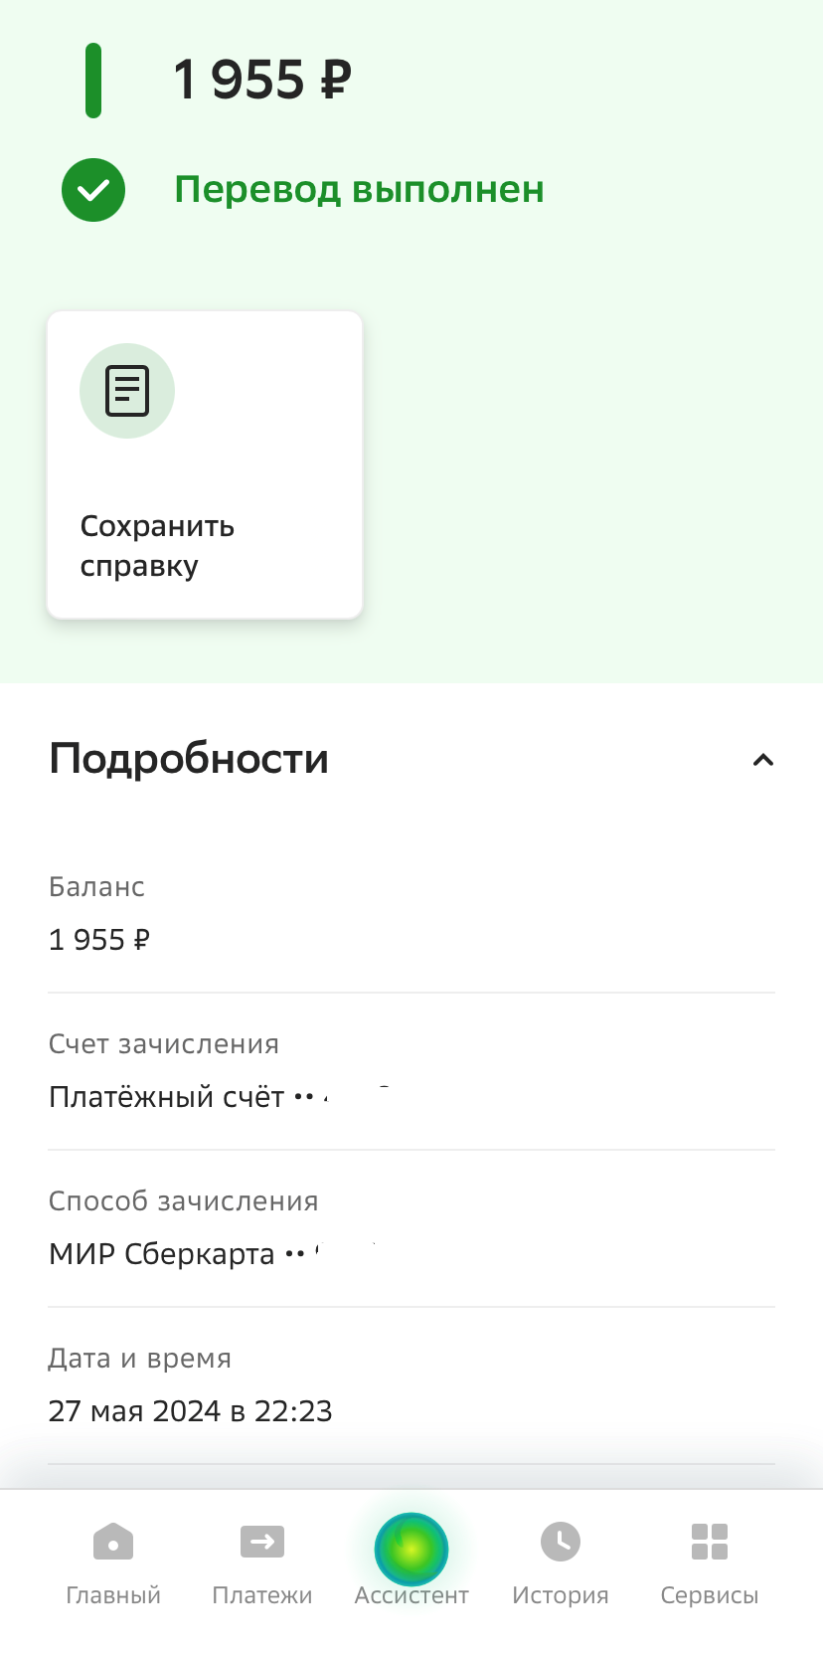The image size is (823, 1653).
Task: Tap the 1 955 ₽ amount at top
Action: pos(262,80)
